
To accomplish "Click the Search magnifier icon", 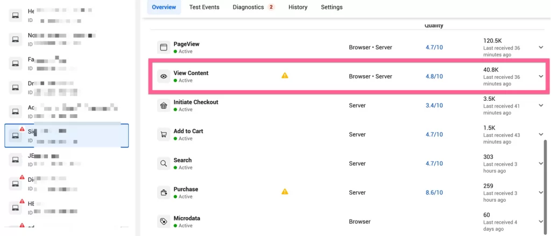I will [x=164, y=164].
